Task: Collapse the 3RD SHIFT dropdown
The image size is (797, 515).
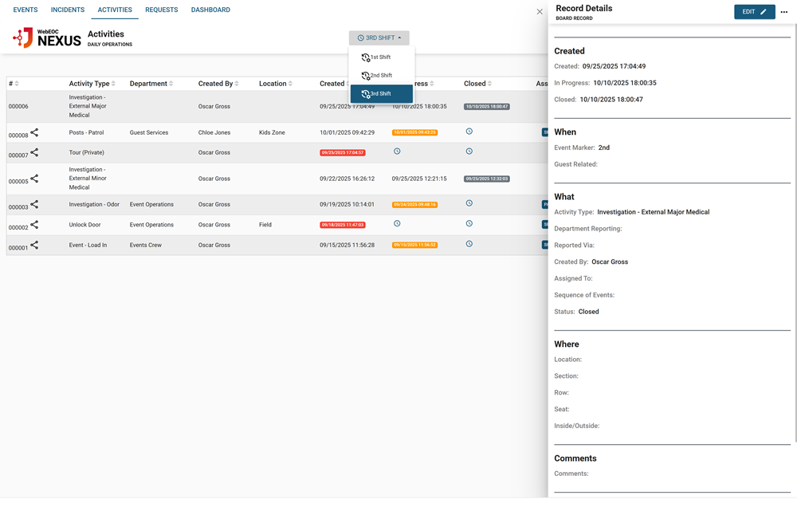Action: (x=379, y=37)
